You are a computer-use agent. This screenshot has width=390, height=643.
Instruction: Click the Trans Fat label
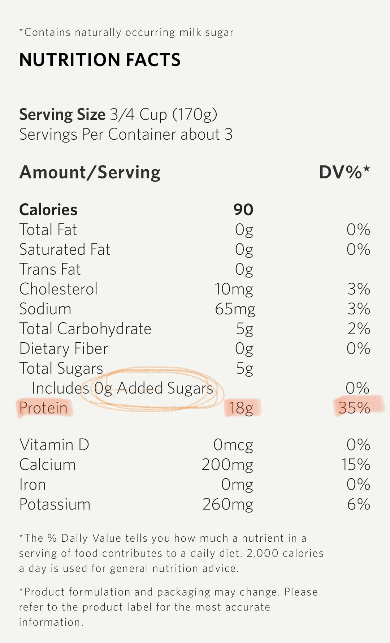[x=50, y=270]
